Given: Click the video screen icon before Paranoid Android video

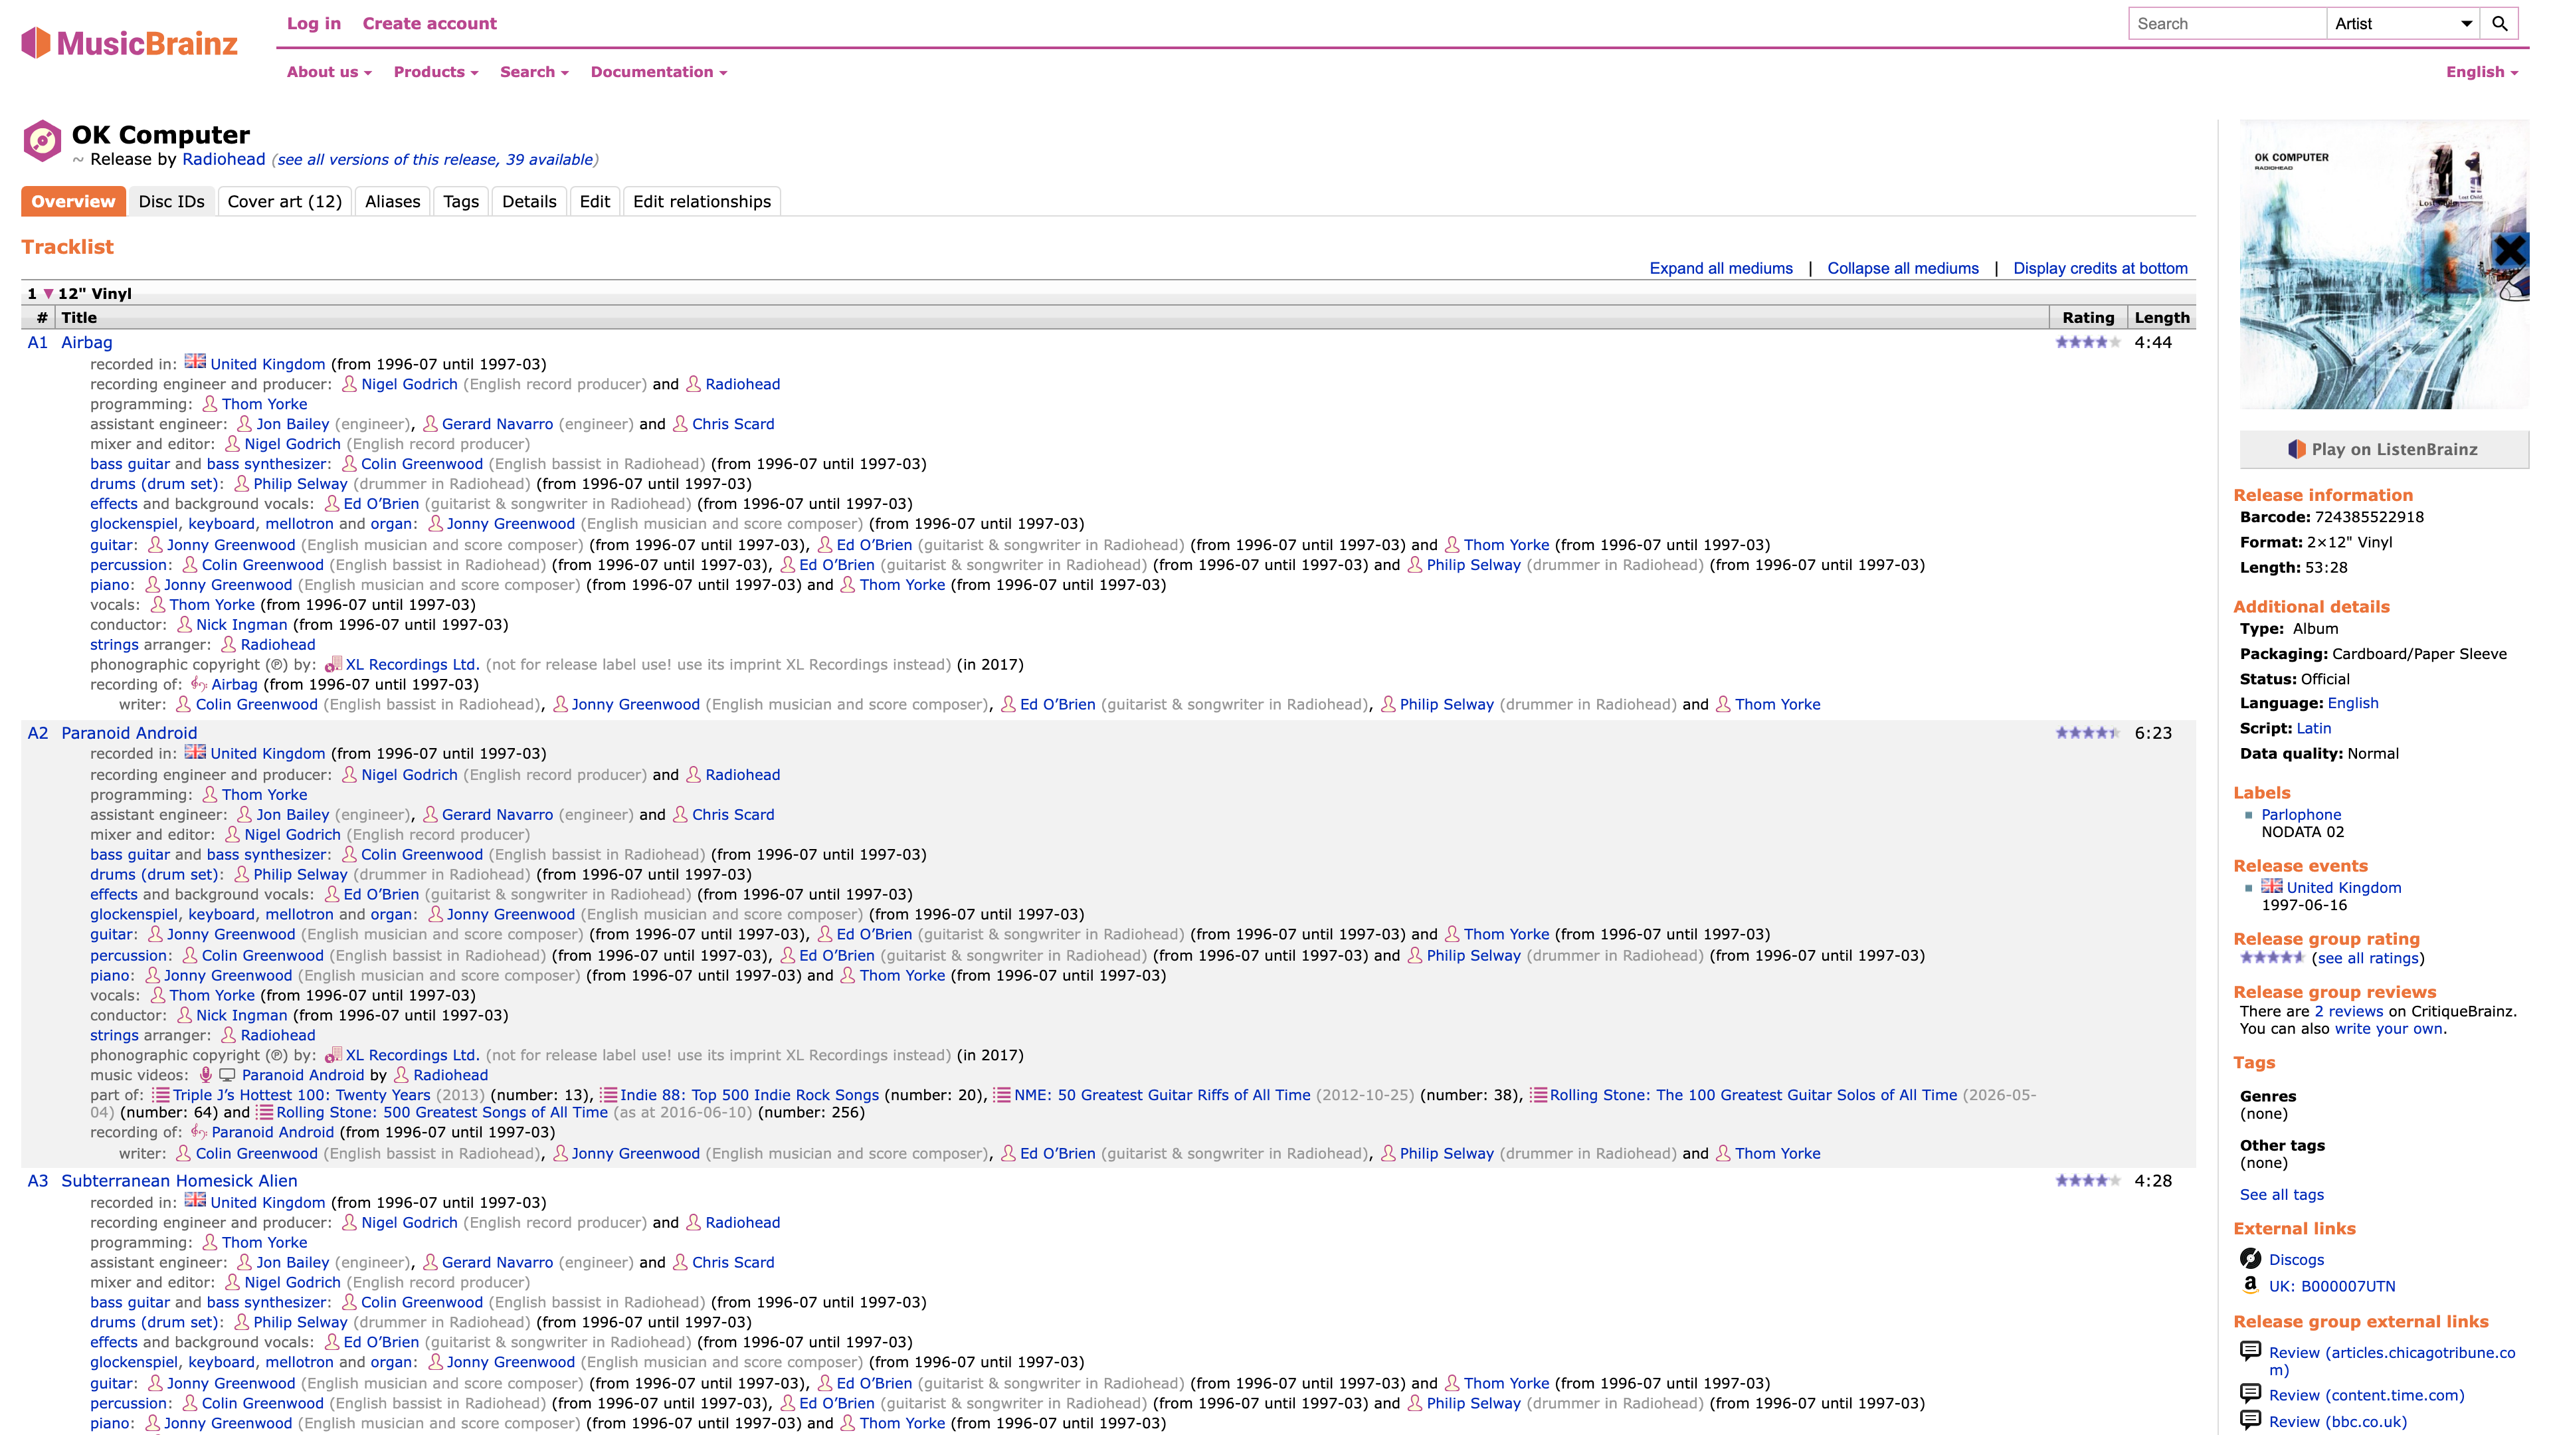Looking at the screenshot, I should 227,1074.
